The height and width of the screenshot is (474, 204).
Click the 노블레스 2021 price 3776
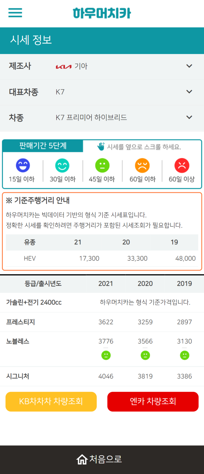click(x=106, y=341)
